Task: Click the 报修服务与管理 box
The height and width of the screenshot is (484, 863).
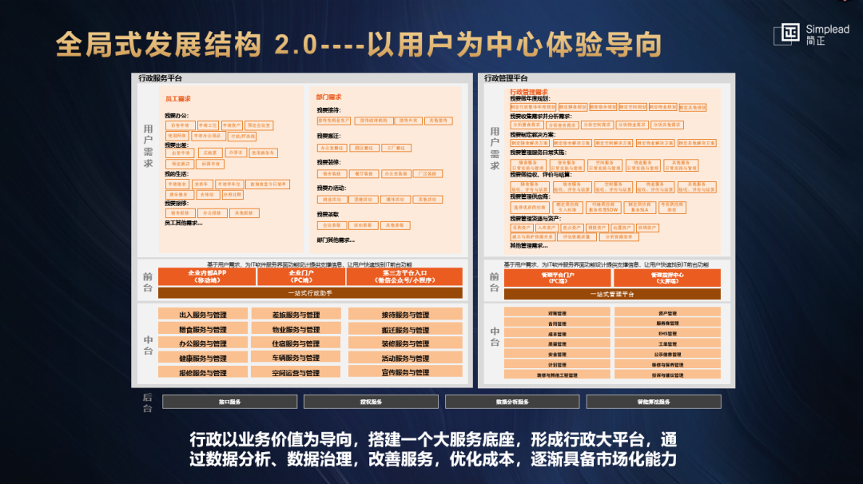Action: click(x=202, y=372)
